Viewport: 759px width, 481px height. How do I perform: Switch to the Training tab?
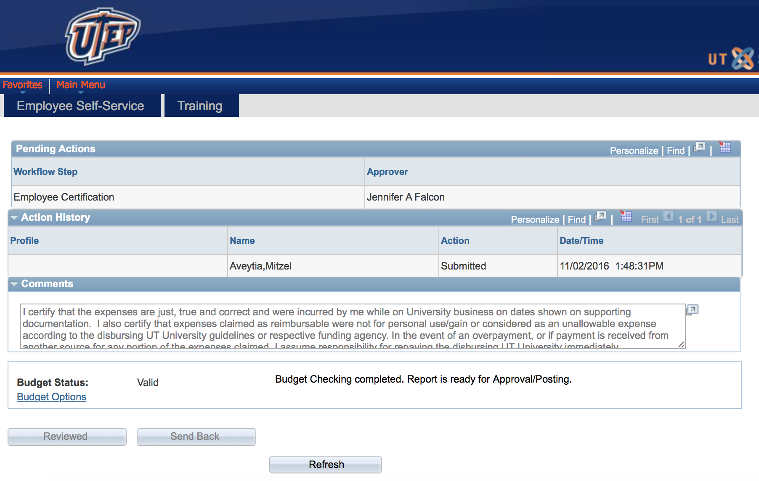click(x=202, y=106)
